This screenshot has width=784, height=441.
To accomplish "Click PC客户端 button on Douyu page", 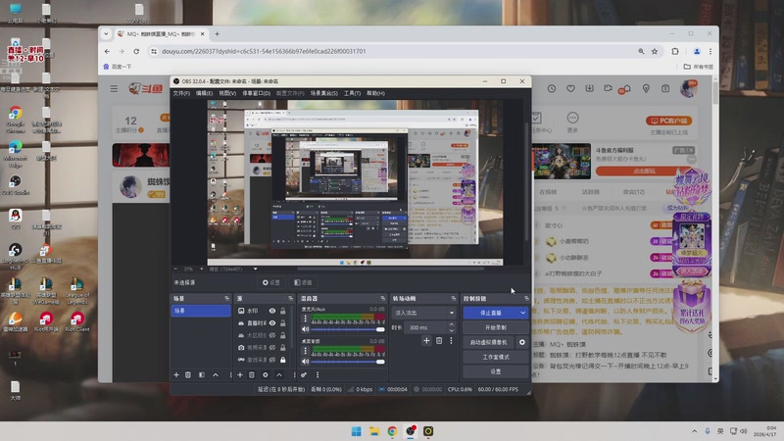I will click(x=669, y=121).
